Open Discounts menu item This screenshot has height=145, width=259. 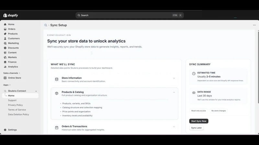click(x=13, y=48)
